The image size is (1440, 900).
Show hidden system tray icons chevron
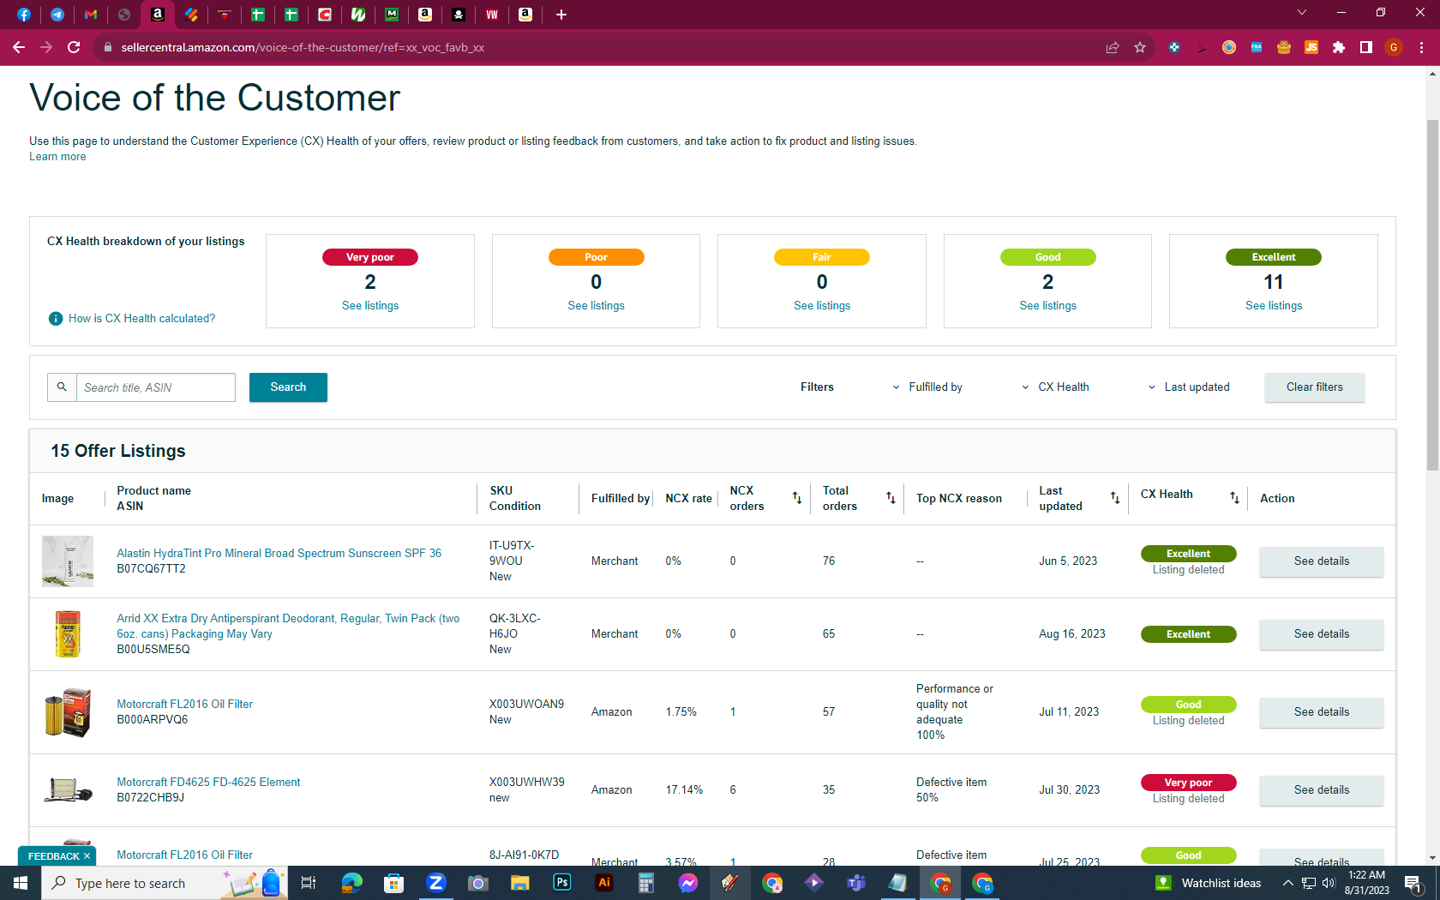pos(1287,883)
